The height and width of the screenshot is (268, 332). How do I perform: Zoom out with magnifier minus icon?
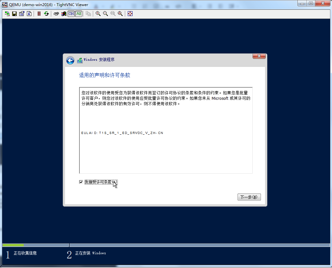pos(105,14)
